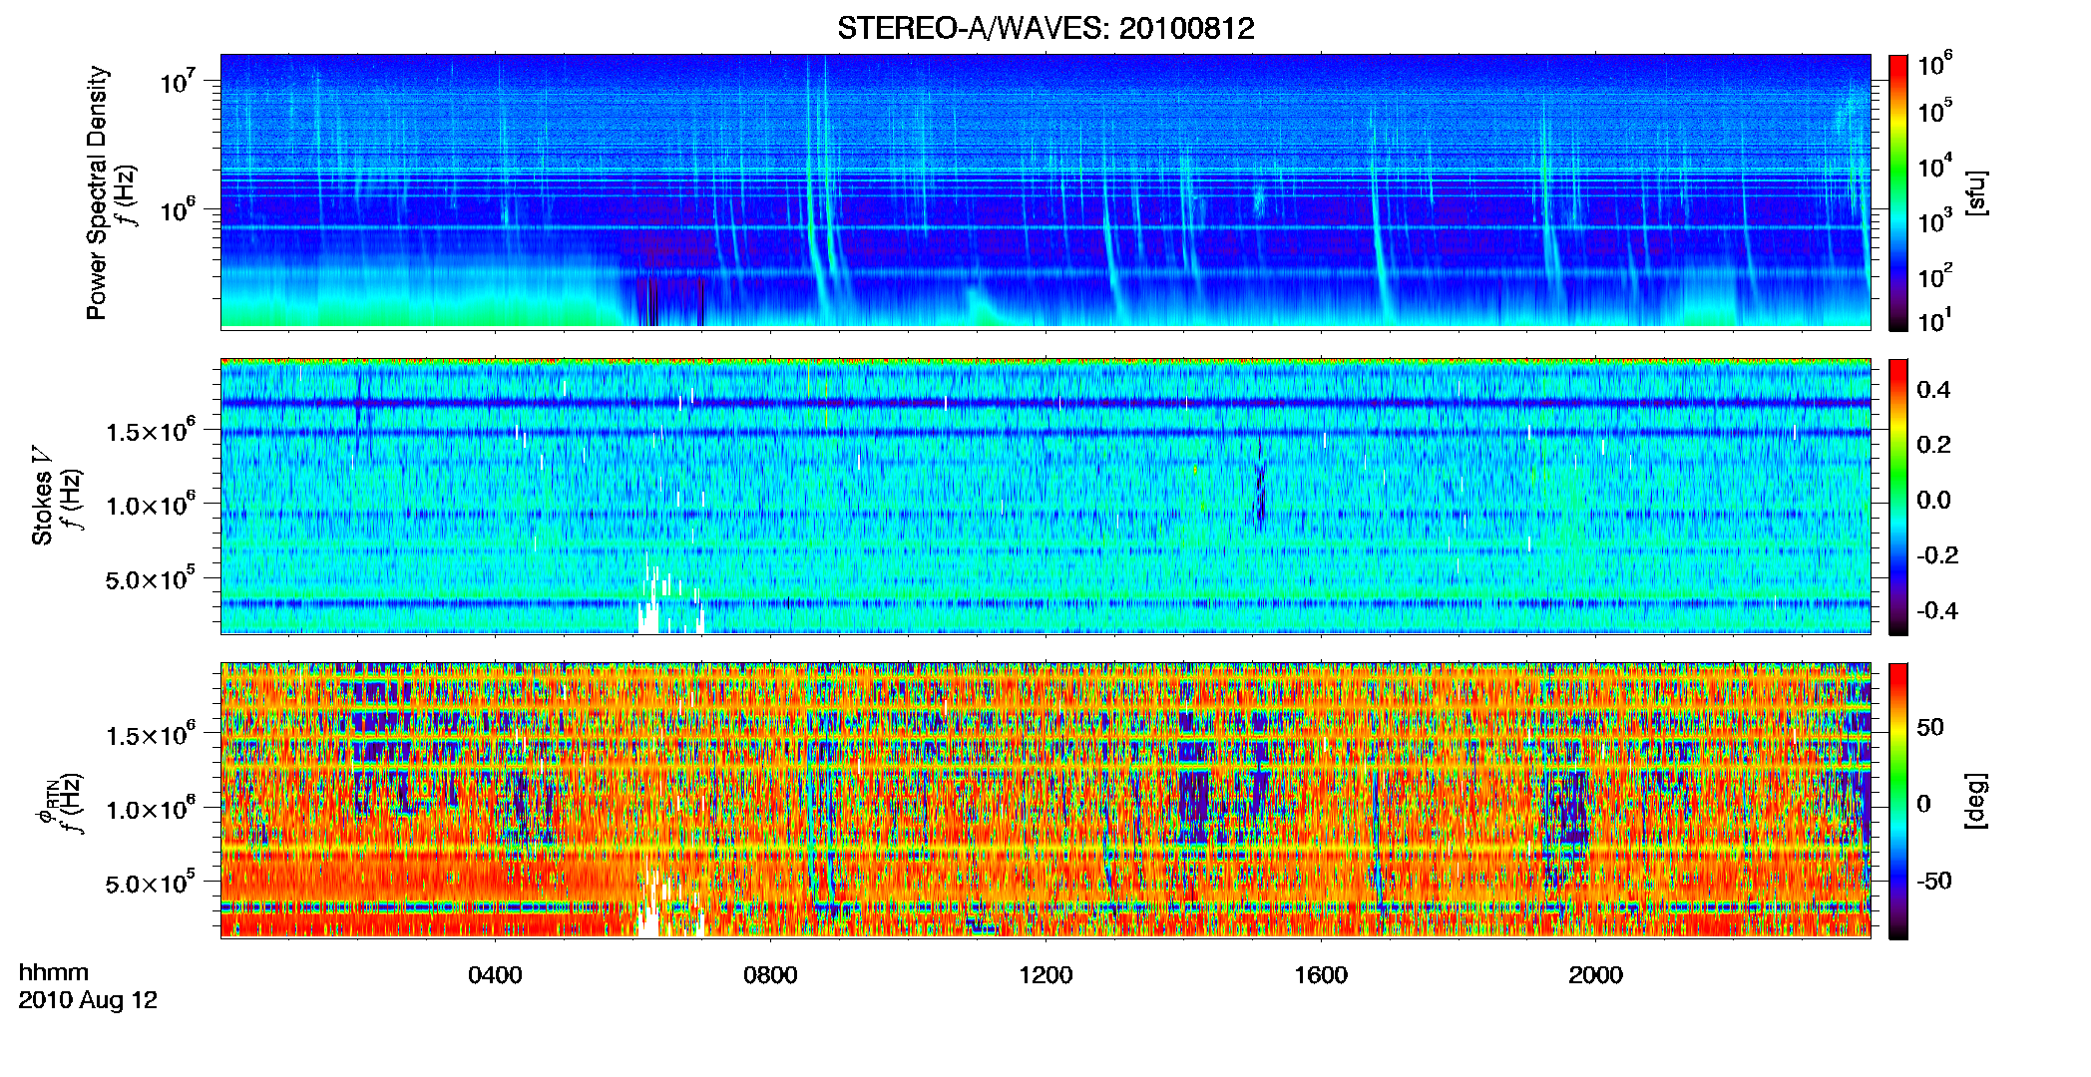The image size is (2091, 1077).
Task: Click the [deg] angle color bar
Action: pyautogui.click(x=1898, y=801)
